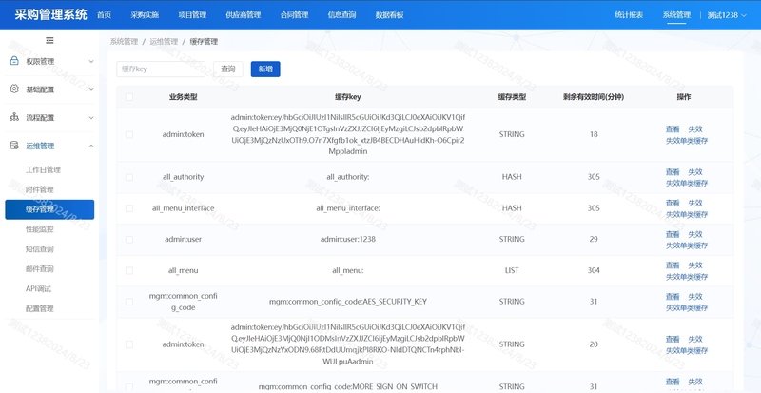
Task: Open 短信查询 in the sidebar
Action: [x=39, y=249]
